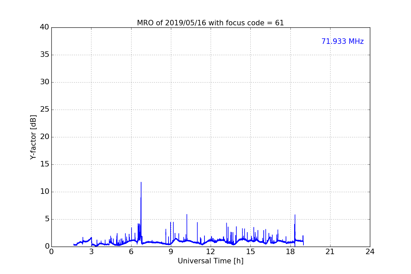Click the spike peak just after 10 hours
The width and height of the screenshot is (411, 274).
(187, 214)
